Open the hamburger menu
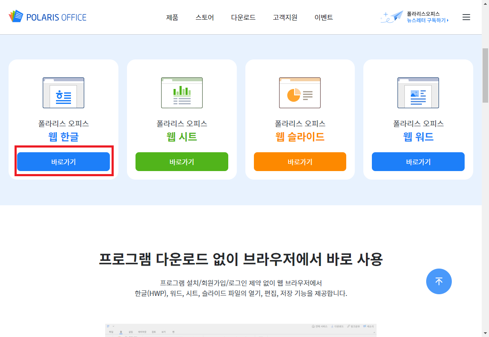 coord(466,17)
